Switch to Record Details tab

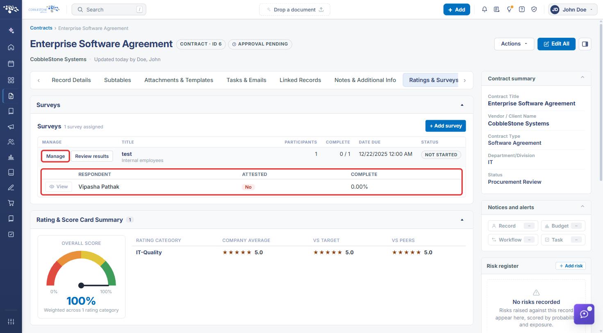tap(71, 80)
